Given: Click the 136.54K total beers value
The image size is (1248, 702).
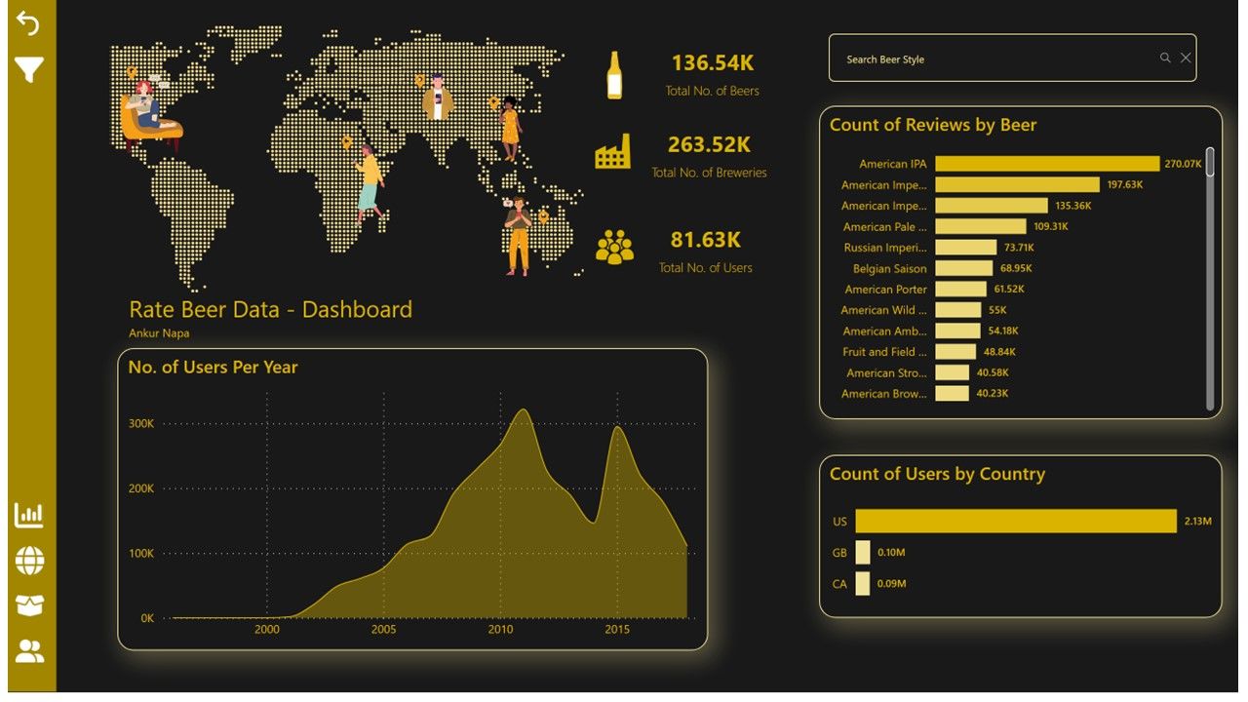Looking at the screenshot, I should (712, 62).
